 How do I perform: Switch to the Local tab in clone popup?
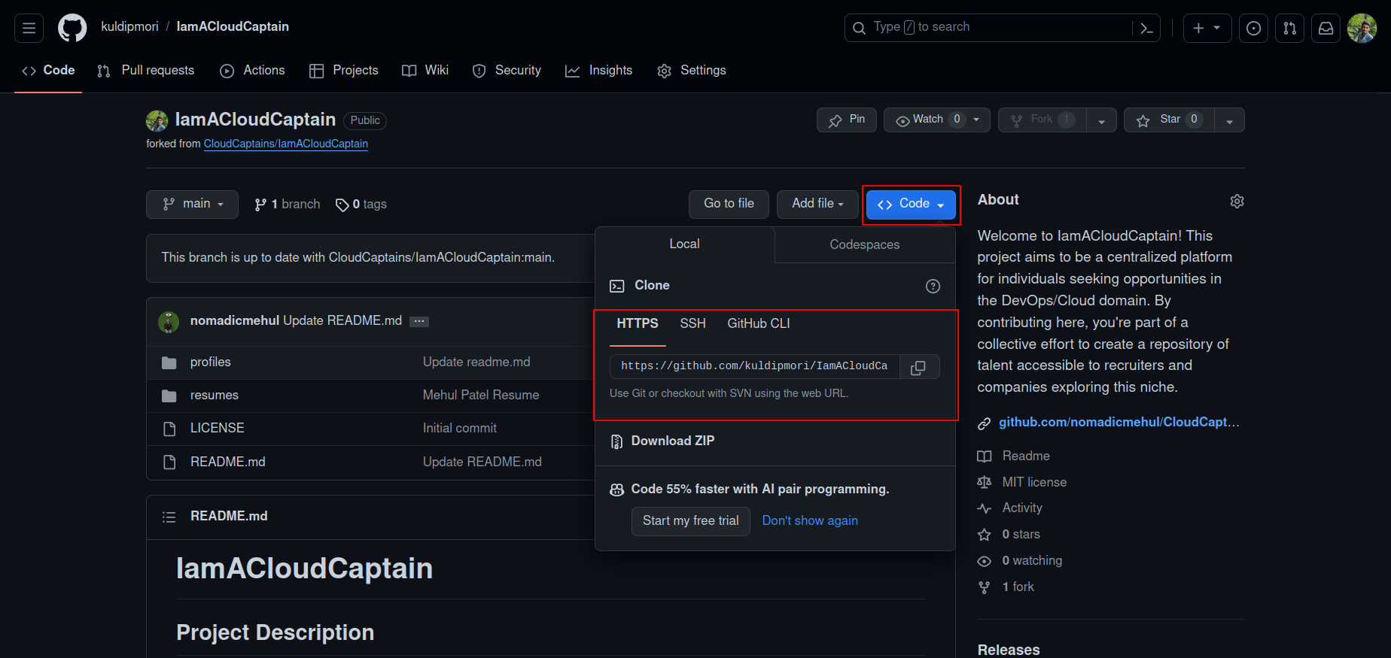pyautogui.click(x=685, y=244)
